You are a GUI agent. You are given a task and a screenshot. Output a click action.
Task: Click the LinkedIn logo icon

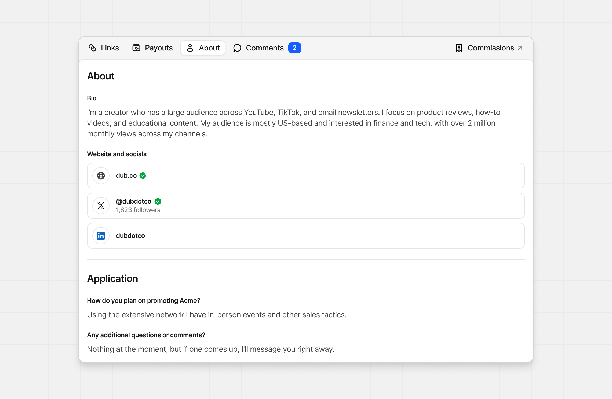(101, 236)
